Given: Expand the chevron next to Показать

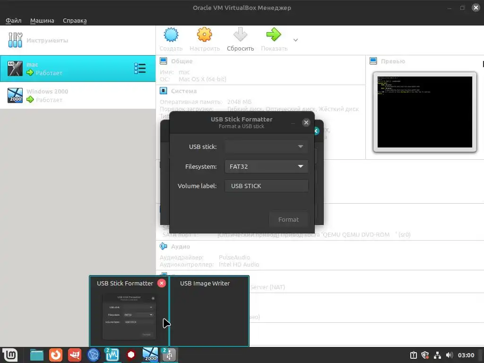Looking at the screenshot, I should click(x=295, y=40).
